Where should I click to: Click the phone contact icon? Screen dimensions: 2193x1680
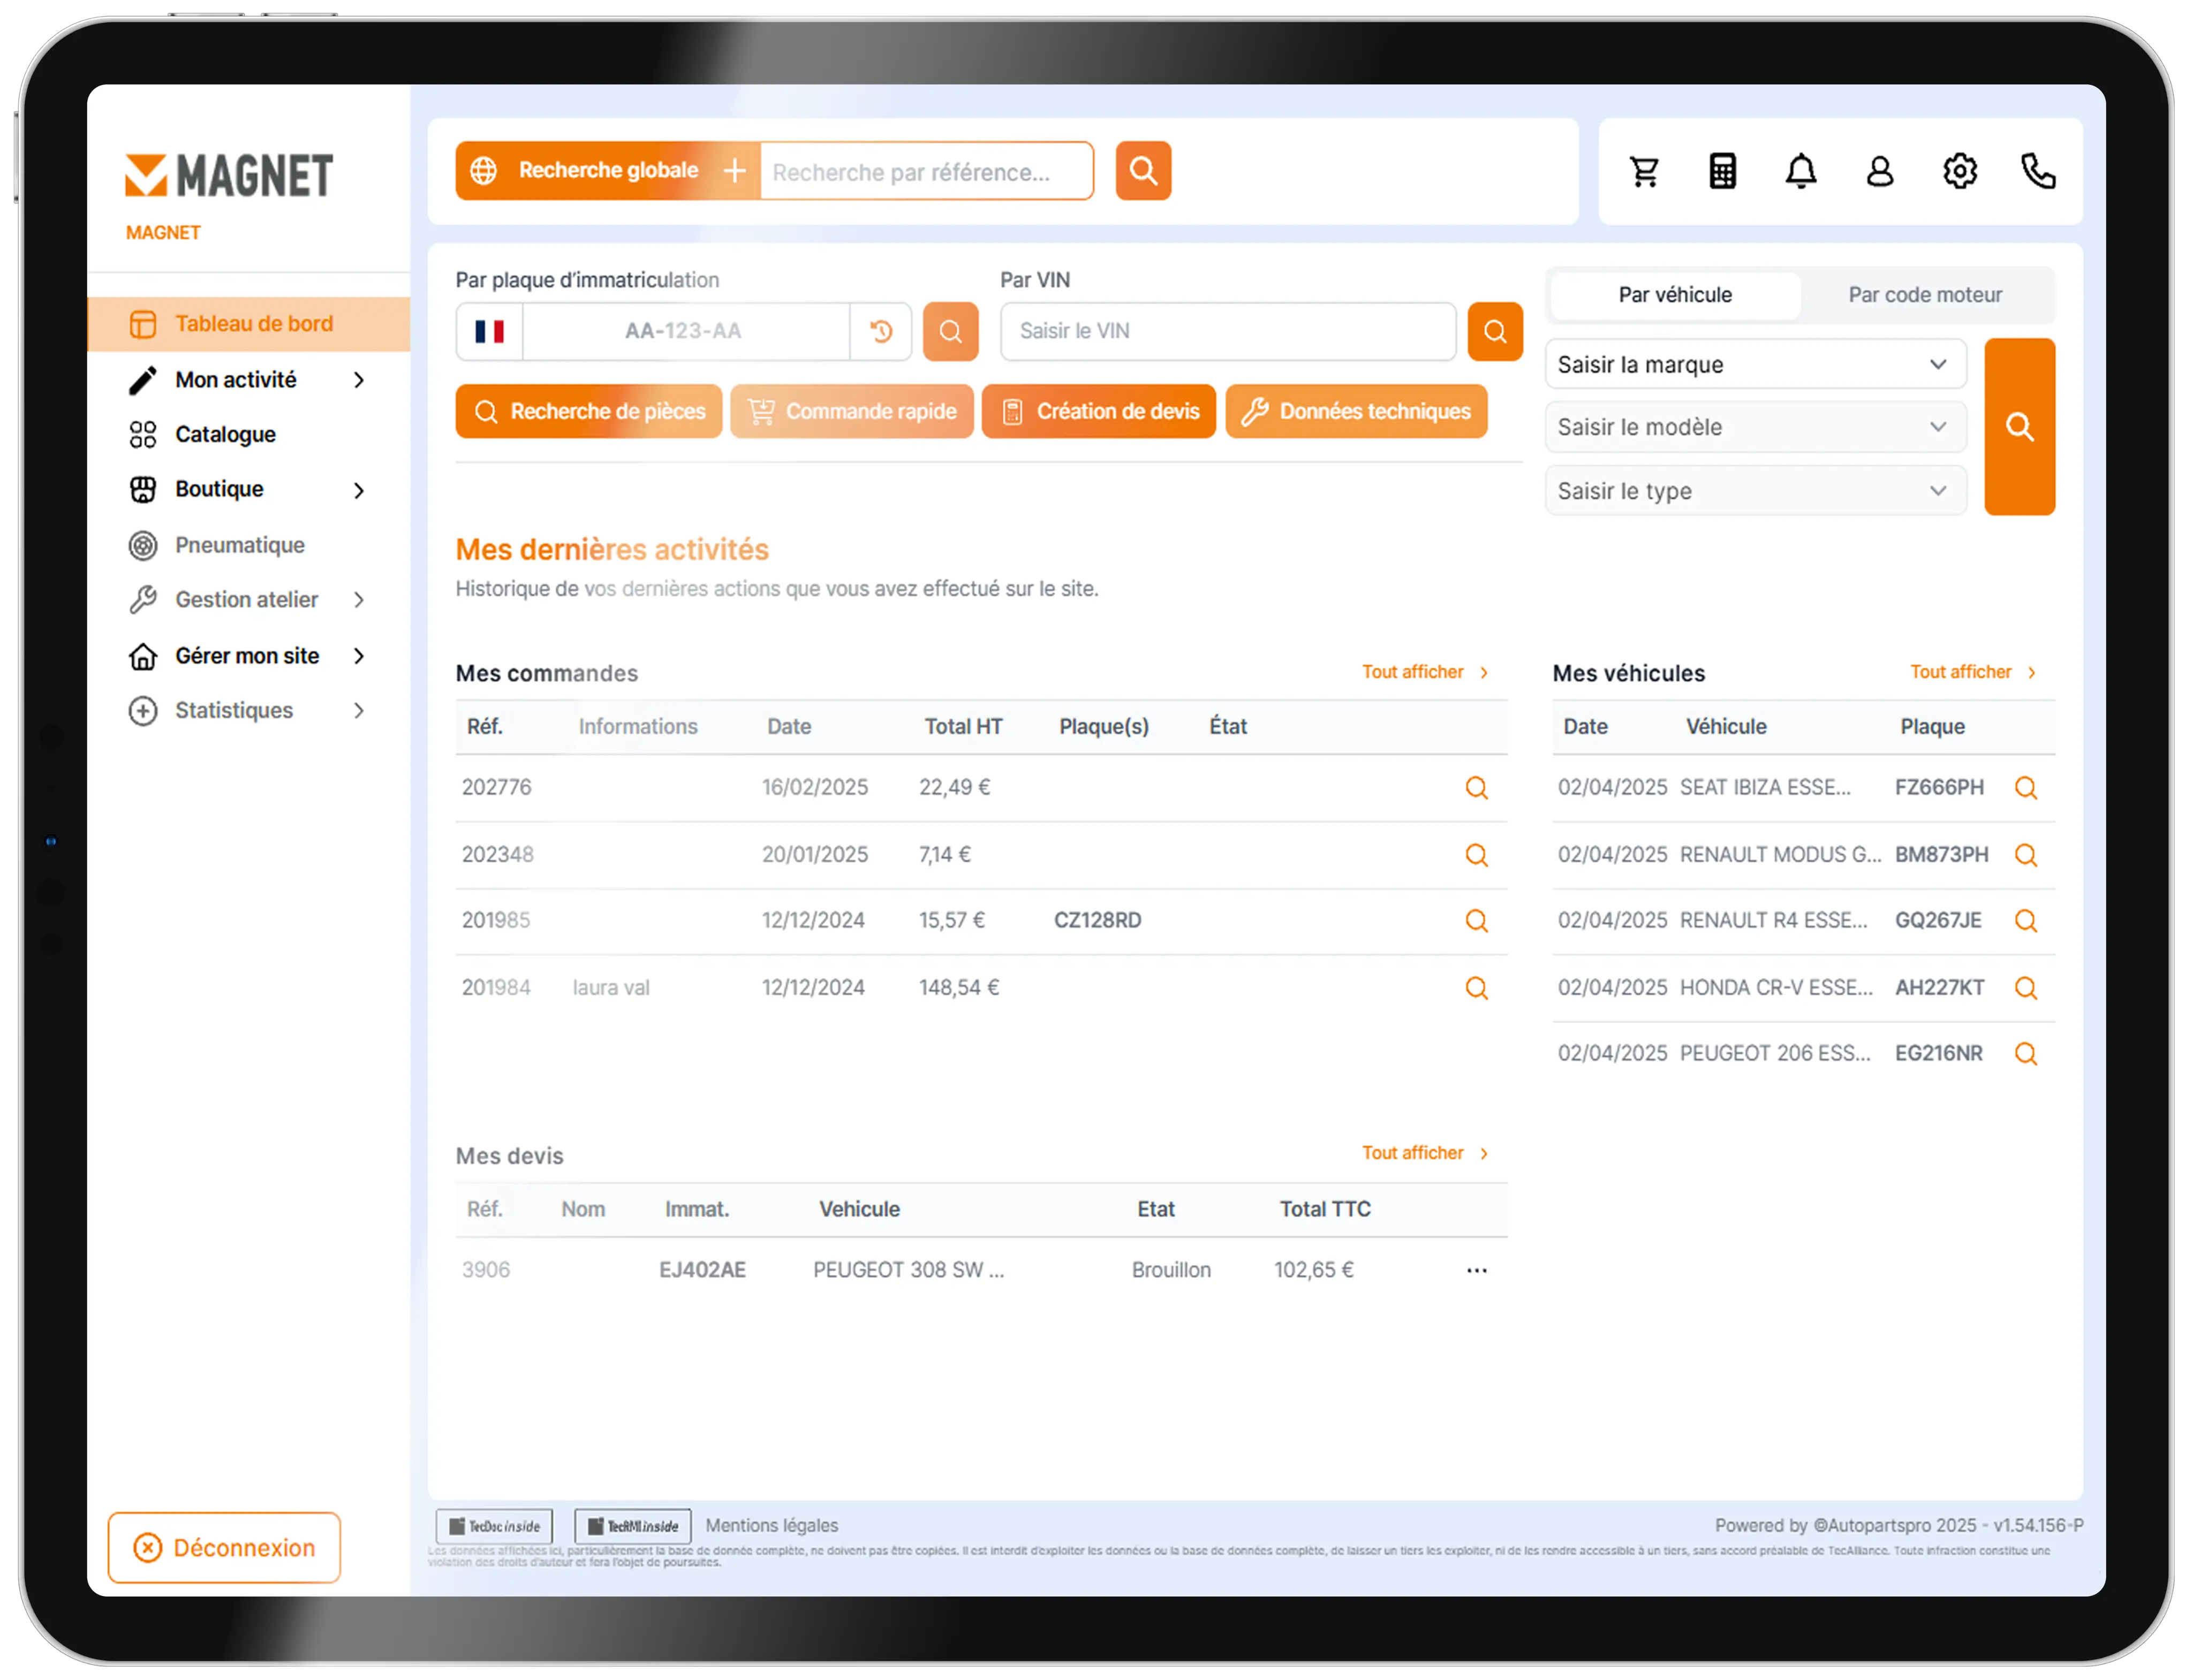2038,172
